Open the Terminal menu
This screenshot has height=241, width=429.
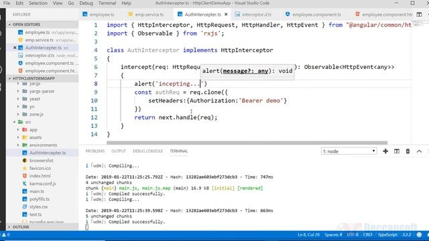pos(107,3)
